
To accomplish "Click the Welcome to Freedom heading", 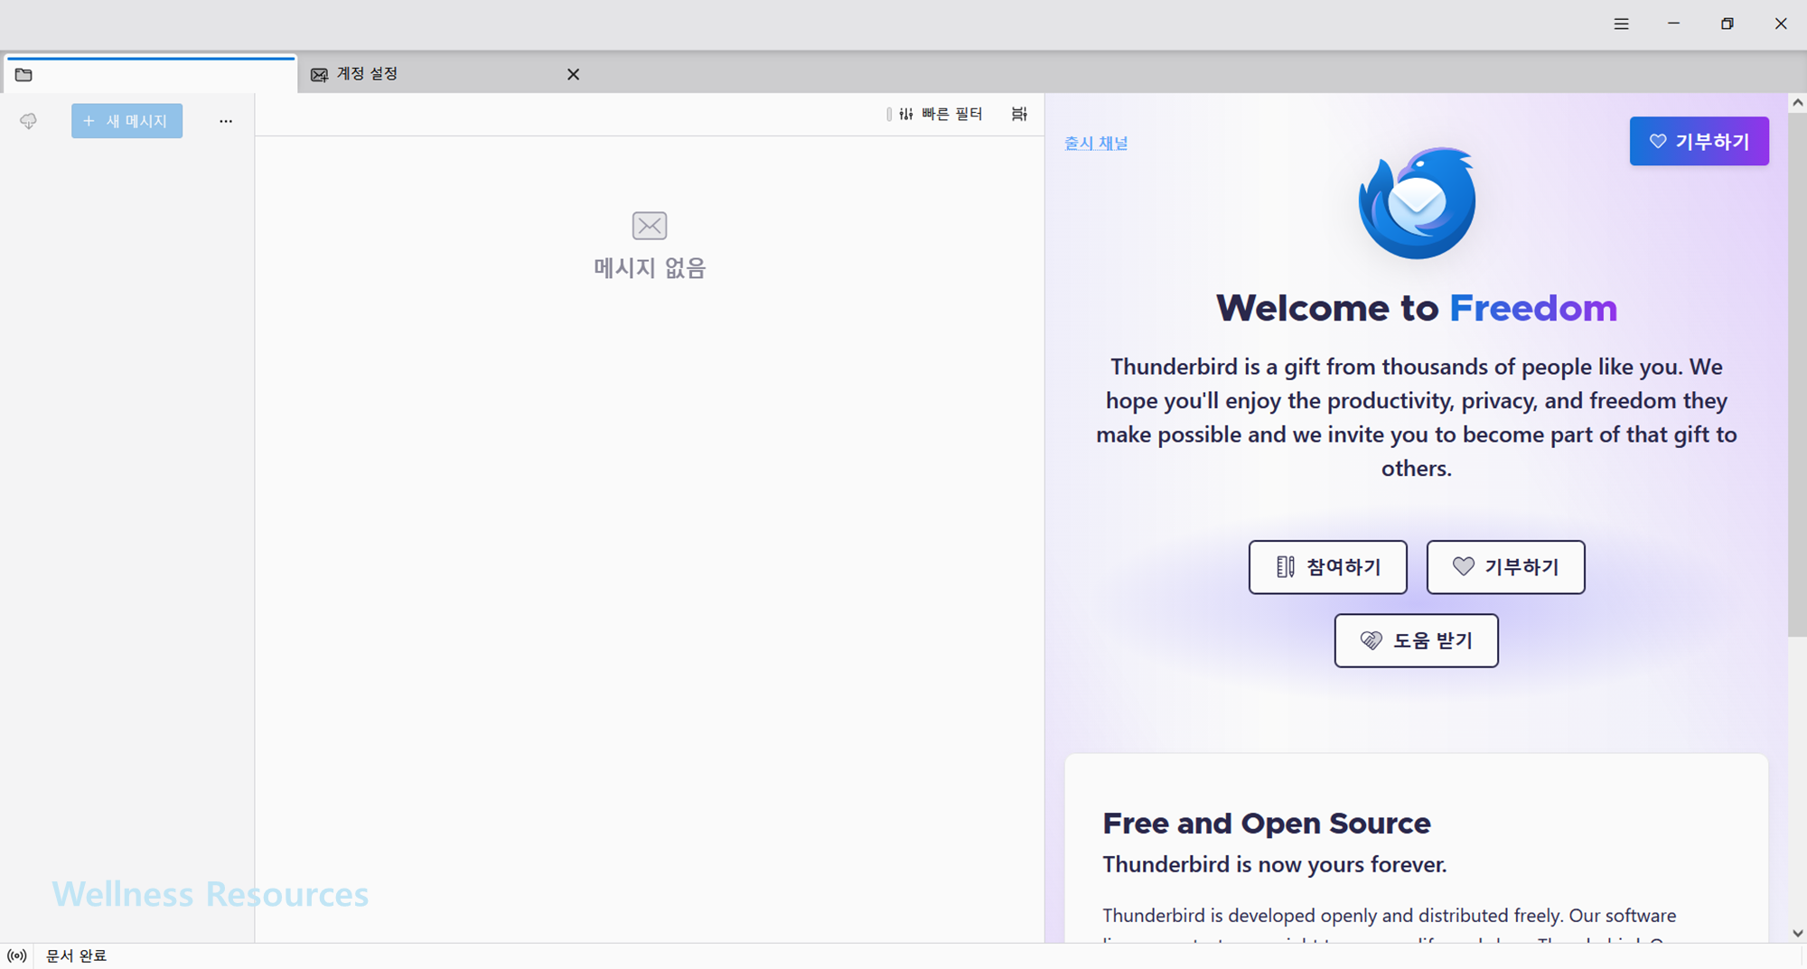I will pos(1416,308).
